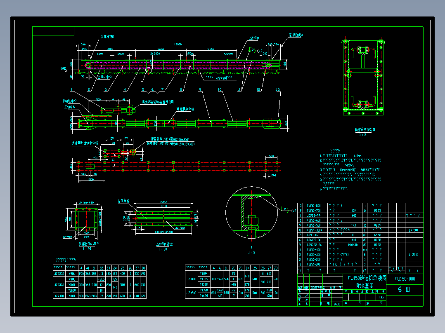Select the 65Mn material cell
The image size is (445, 333).
click(x=377, y=235)
